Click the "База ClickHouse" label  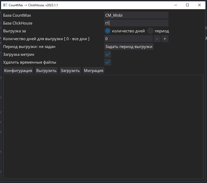(18, 23)
